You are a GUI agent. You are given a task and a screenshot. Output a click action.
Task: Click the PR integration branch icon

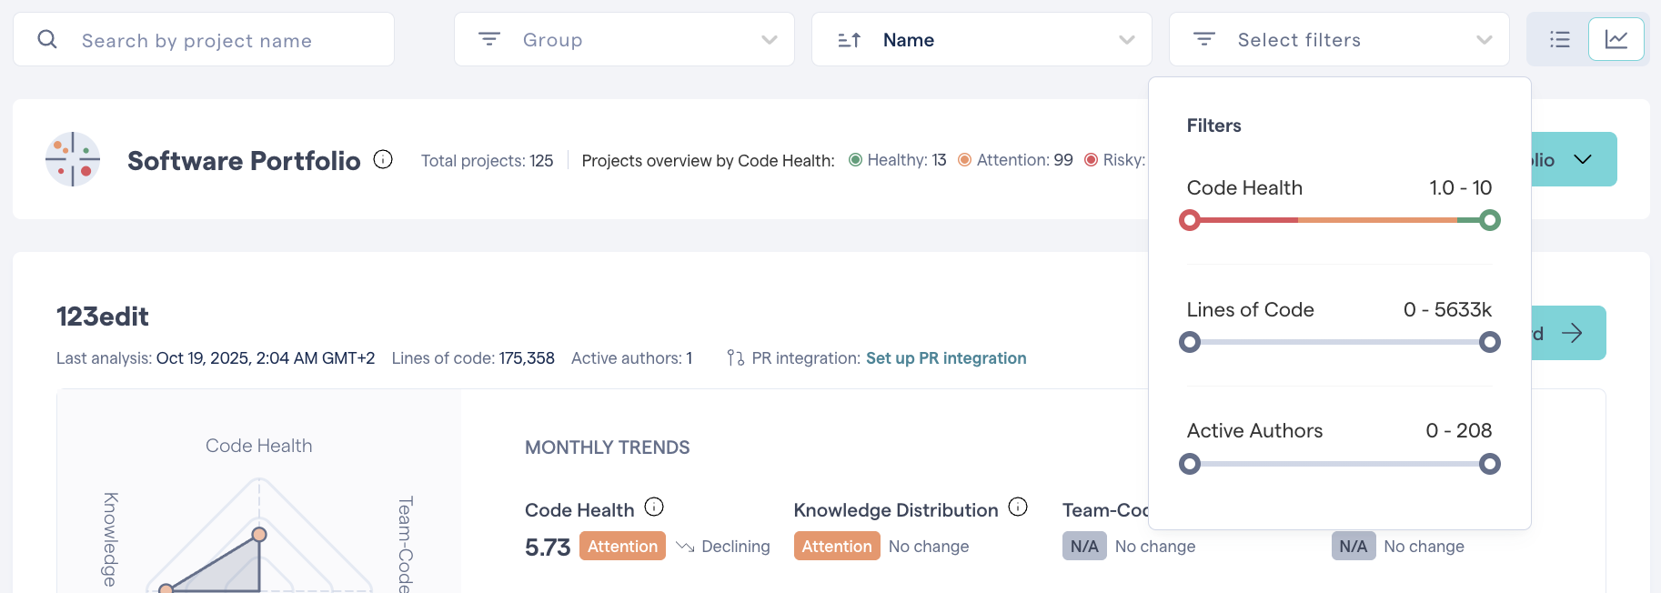[x=735, y=358]
